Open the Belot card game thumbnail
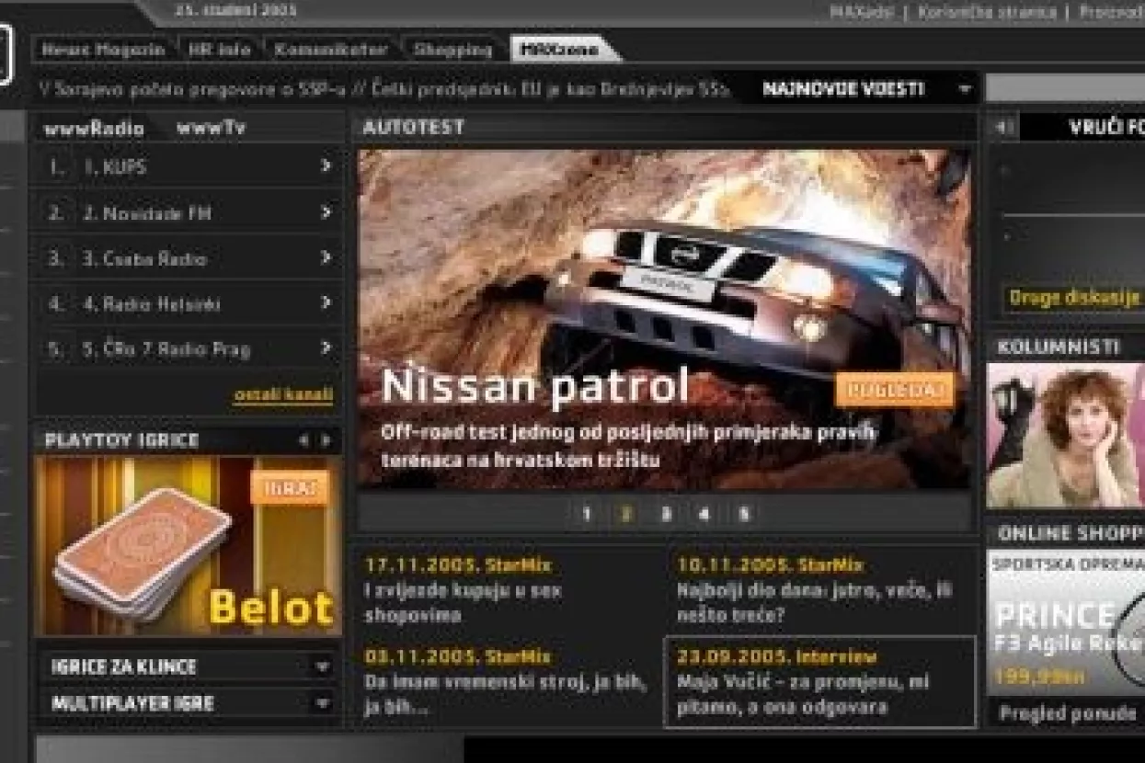Viewport: 1145px width, 763px height. click(x=187, y=546)
